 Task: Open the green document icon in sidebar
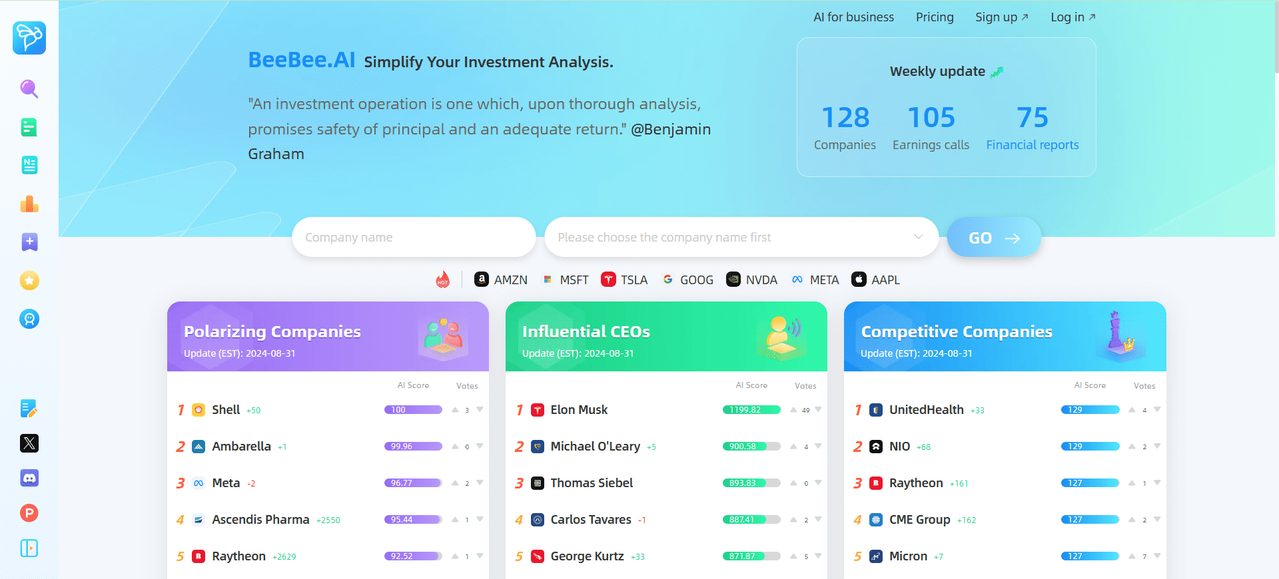29,127
